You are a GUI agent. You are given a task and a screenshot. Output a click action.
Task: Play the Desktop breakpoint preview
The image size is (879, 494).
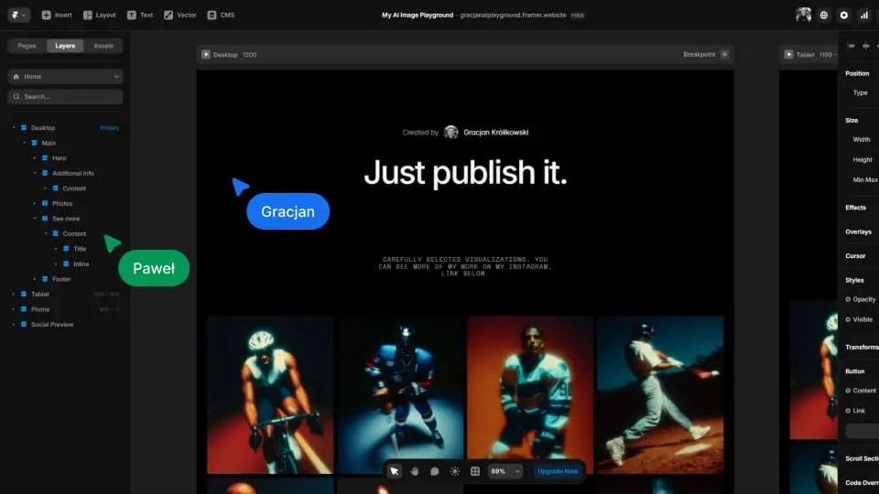click(x=206, y=54)
